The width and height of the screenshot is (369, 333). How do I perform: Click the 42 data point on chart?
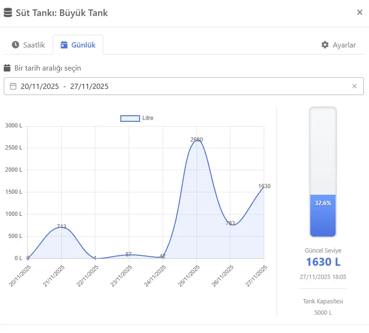[x=163, y=257]
